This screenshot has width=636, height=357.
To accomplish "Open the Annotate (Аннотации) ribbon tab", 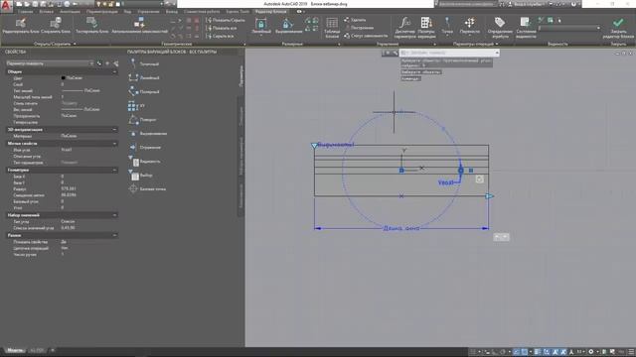I will click(x=70, y=12).
